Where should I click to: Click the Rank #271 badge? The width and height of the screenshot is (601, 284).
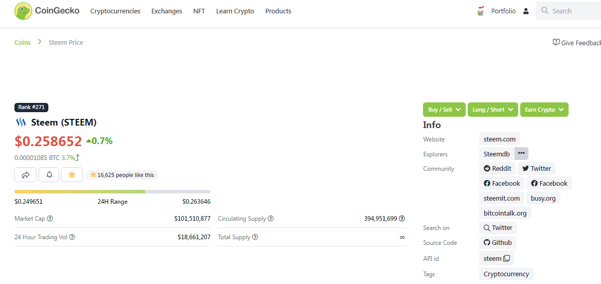[x=31, y=108]
